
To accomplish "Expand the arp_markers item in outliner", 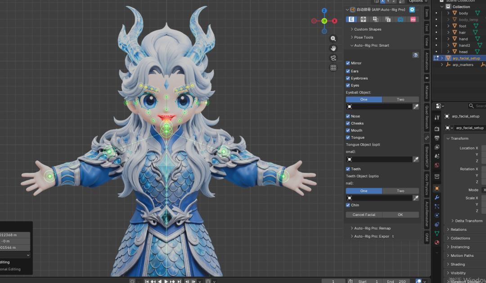I will pos(442,65).
